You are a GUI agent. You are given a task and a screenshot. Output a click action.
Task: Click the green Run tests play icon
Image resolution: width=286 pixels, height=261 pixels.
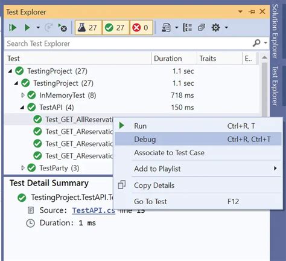point(27,28)
